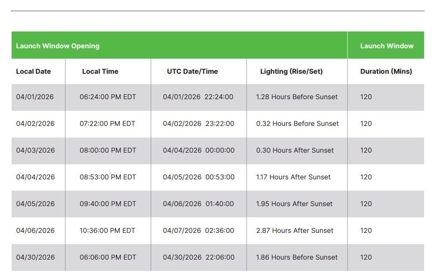Click the 1.95 Hours After Sunset cell
Viewport: 437px width, 276px height.
(294, 204)
